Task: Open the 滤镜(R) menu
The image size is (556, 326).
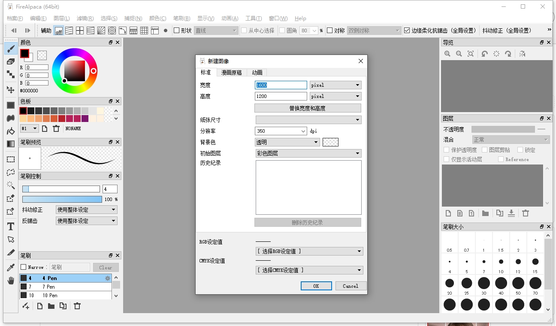Action: [85, 18]
